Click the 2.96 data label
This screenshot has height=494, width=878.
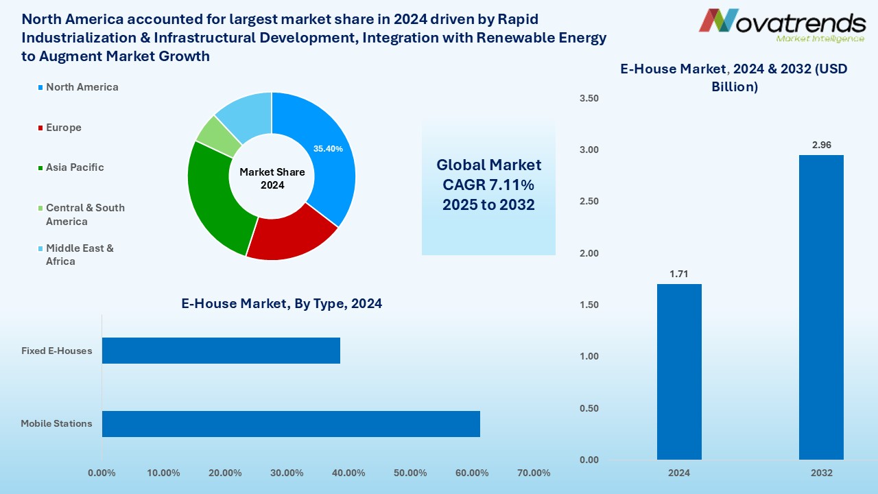[x=821, y=145]
